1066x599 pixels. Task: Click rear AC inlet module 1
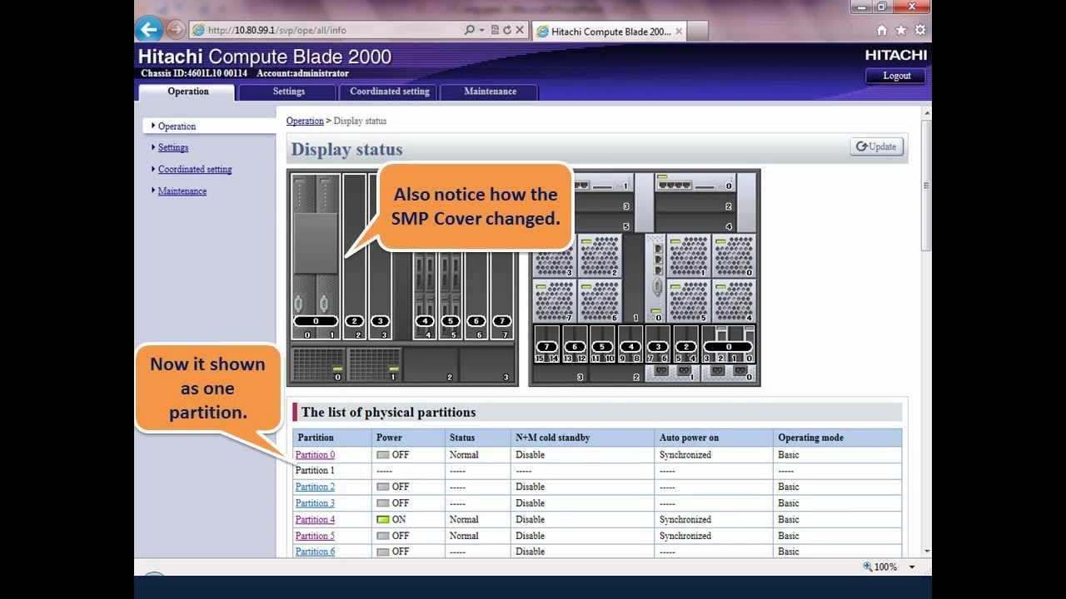[x=672, y=373]
